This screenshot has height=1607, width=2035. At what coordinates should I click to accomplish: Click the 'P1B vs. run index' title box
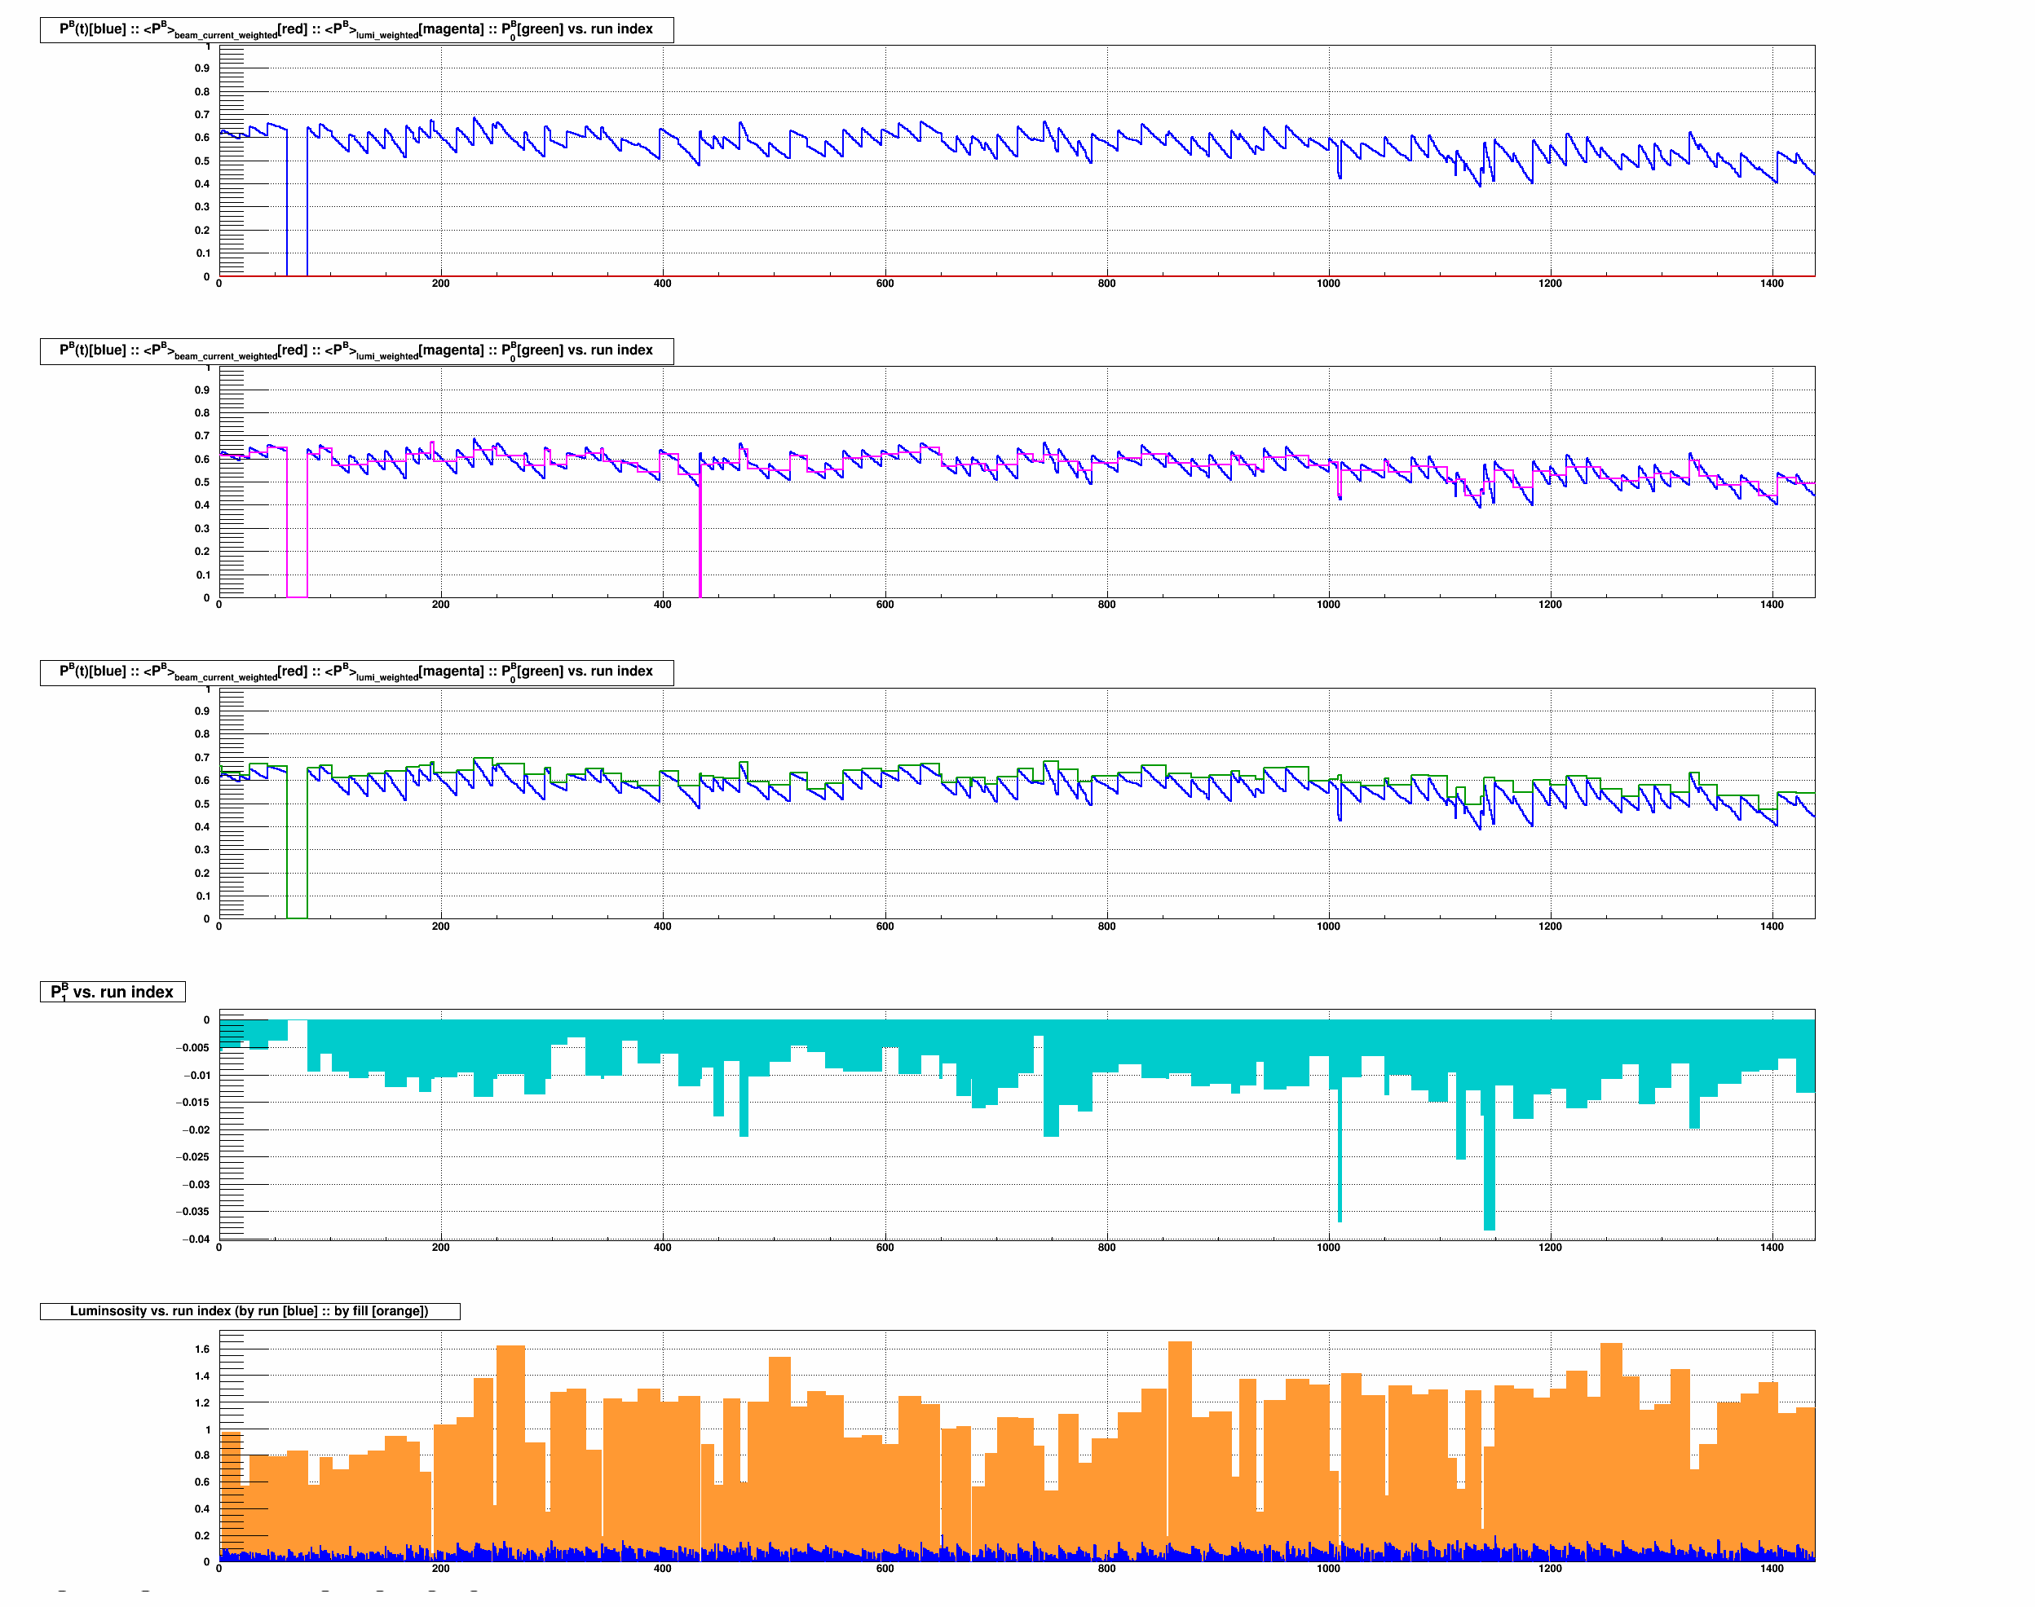pyautogui.click(x=112, y=992)
